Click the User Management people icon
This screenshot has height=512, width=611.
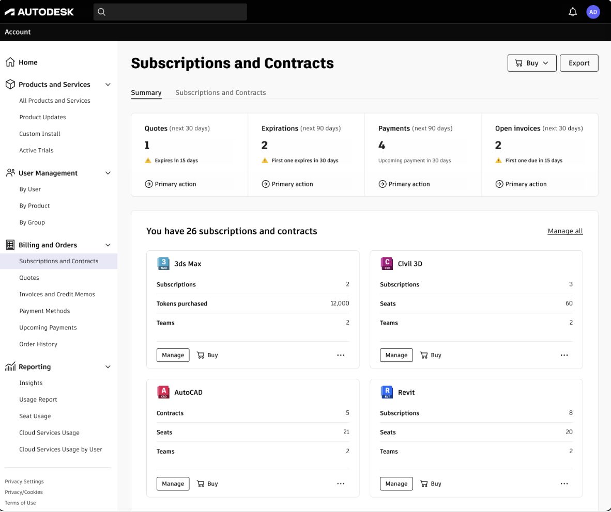point(11,173)
